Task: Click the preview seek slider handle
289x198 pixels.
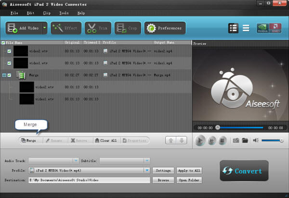Action: (x=218, y=127)
